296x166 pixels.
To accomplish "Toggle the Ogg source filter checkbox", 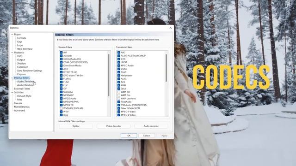I will click(61, 115).
